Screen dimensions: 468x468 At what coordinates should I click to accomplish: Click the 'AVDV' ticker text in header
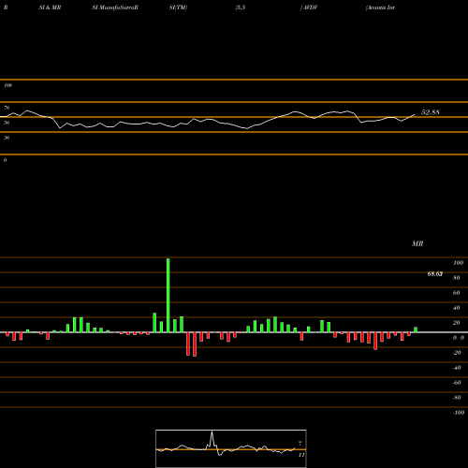pyautogui.click(x=310, y=7)
